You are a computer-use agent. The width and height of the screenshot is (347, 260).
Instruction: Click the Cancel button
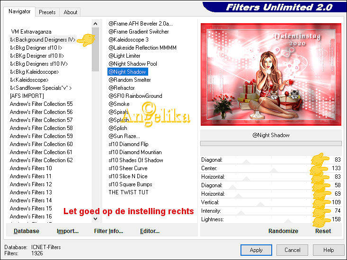click(x=293, y=250)
